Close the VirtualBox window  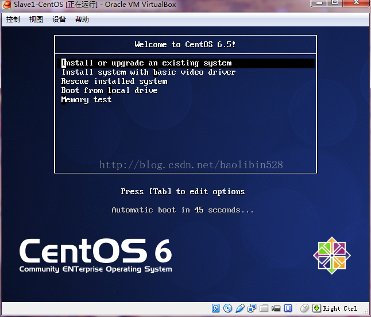point(356,3)
